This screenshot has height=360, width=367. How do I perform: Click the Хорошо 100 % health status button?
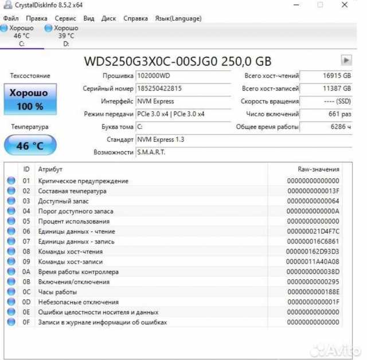coord(30,99)
